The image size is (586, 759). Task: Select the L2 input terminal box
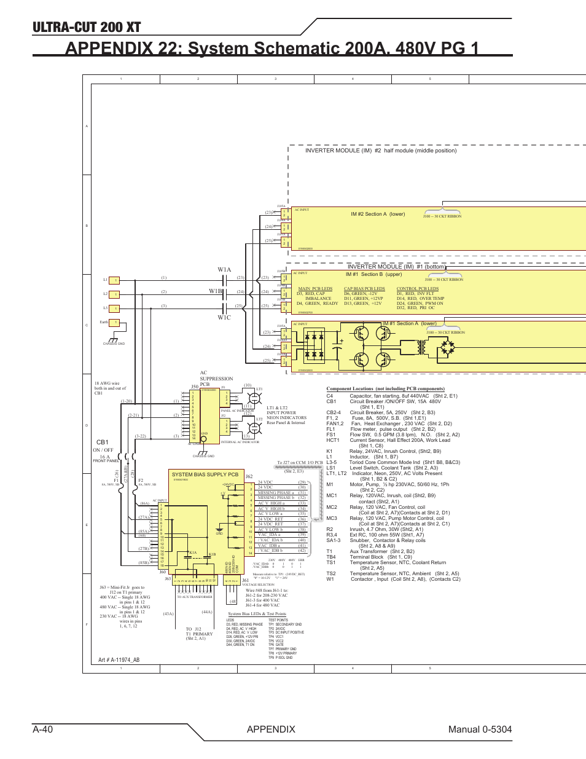114,294
